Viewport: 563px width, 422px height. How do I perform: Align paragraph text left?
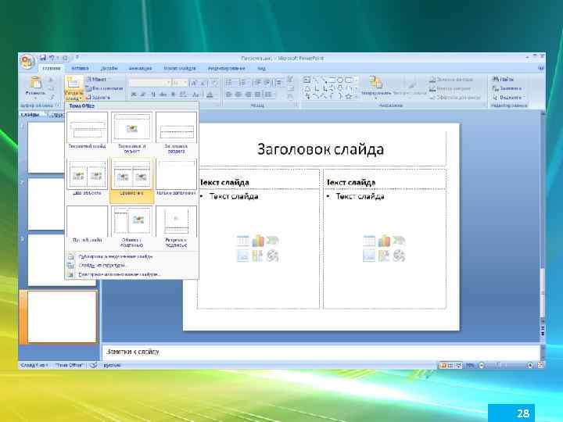(x=229, y=95)
